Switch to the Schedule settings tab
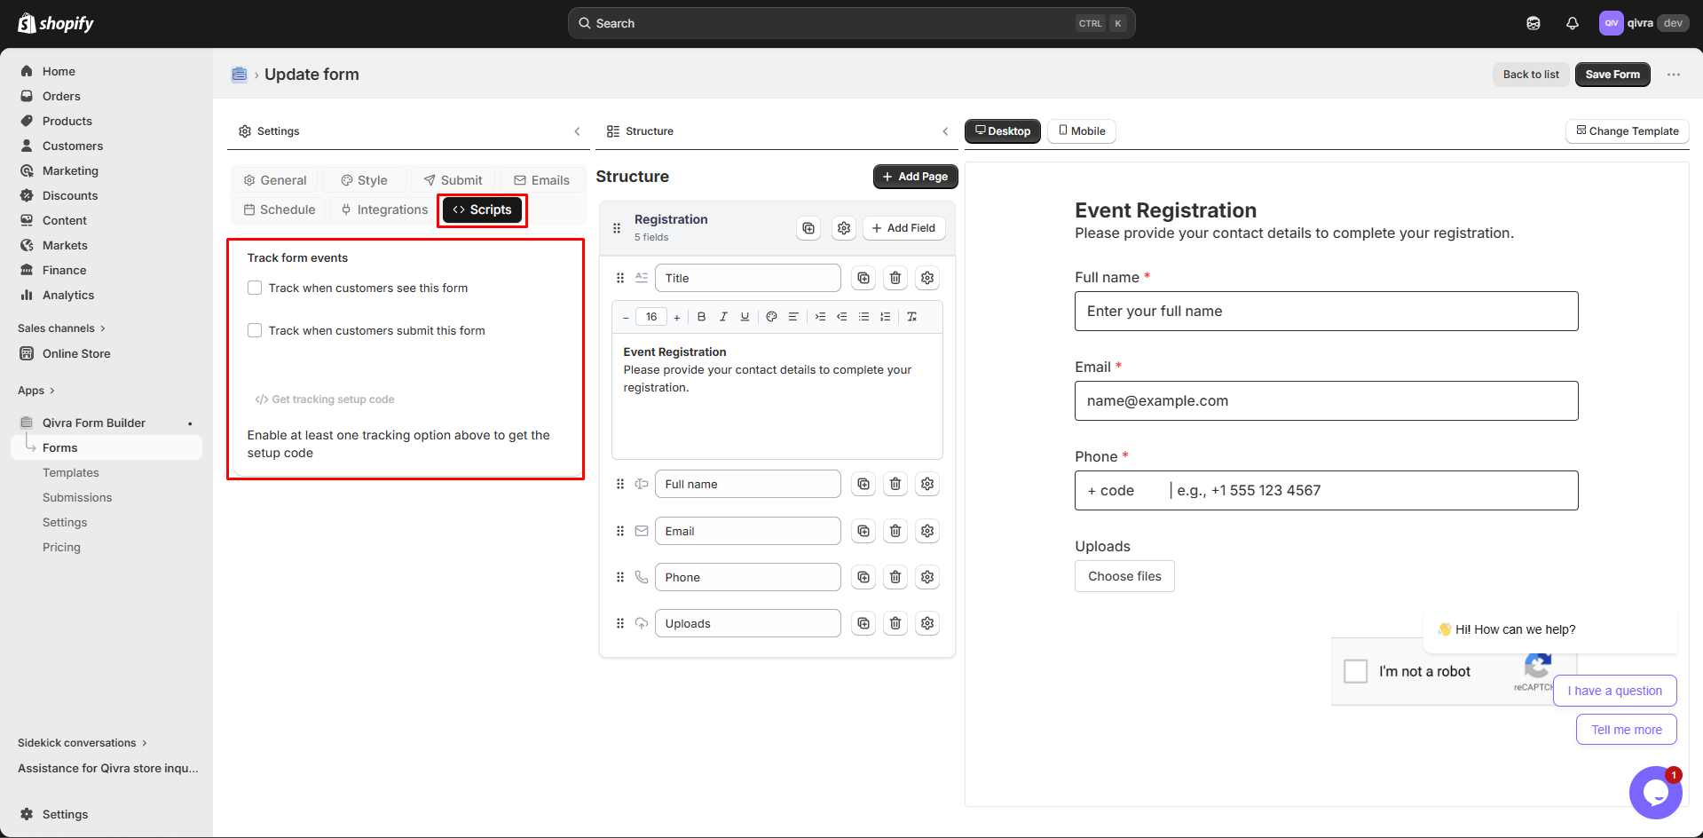 (280, 209)
